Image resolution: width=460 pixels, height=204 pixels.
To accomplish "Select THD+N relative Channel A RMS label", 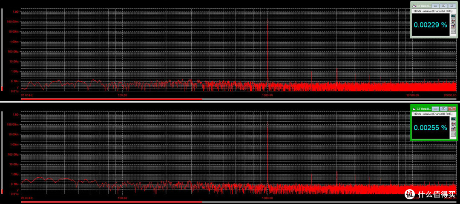I will [432, 11].
